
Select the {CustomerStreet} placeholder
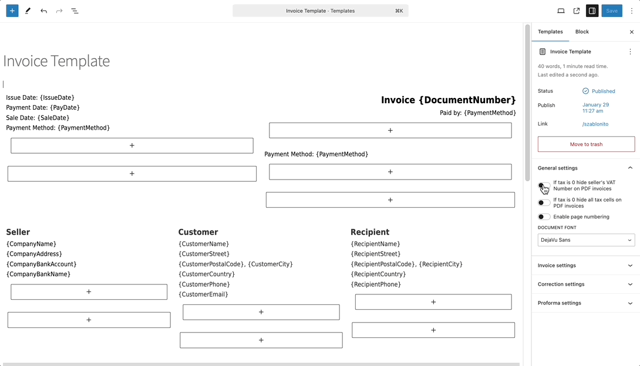[x=204, y=254]
